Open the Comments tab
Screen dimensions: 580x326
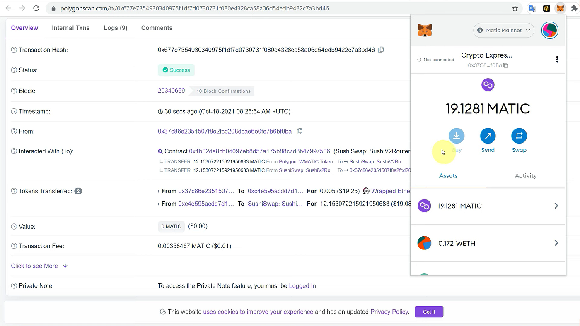click(157, 28)
